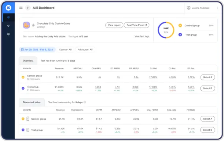Switch to the Rewarded video tab
The height and width of the screenshot is (141, 224).
32,102
